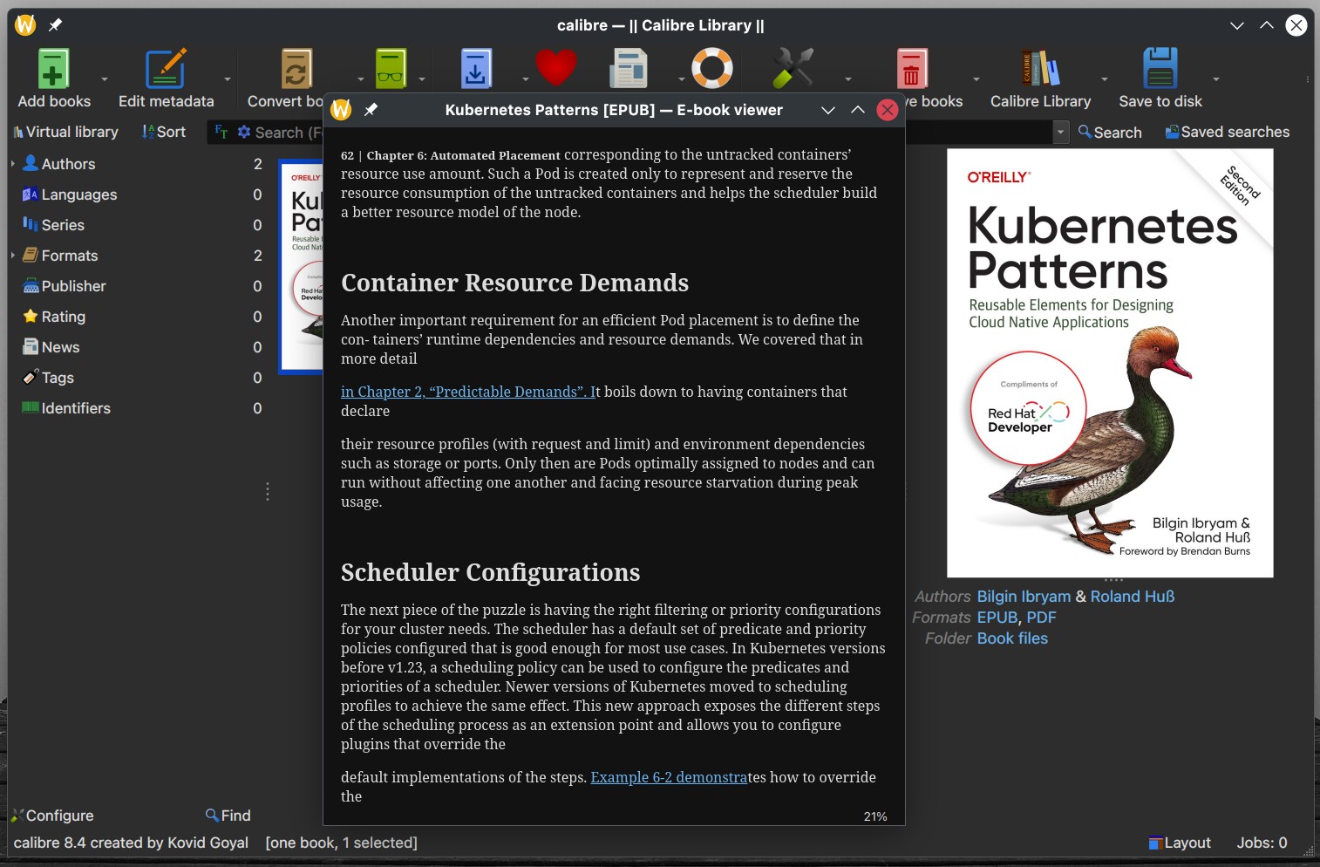Open Book files folder link
The image size is (1320, 867).
[1012, 638]
